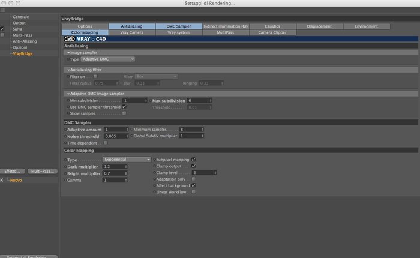Screen dimensions: 420x258
Task: Enable the Time dependent checkbox
Action: (106, 143)
